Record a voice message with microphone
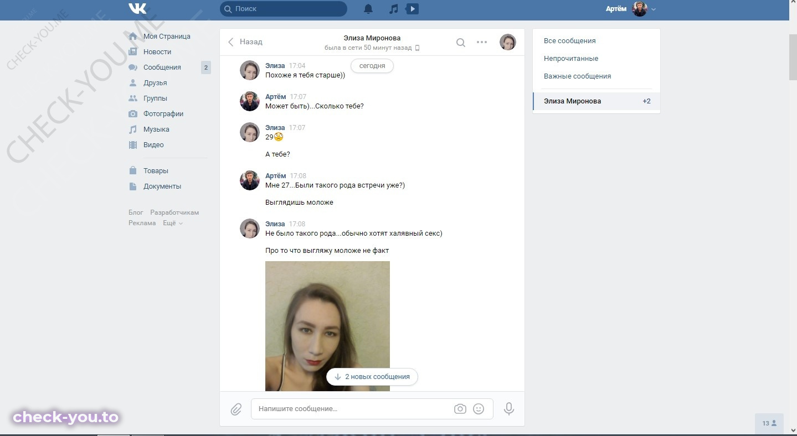 point(509,409)
